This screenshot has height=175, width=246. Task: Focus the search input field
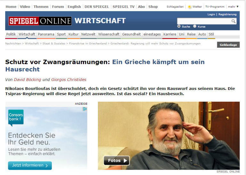click(x=204, y=21)
